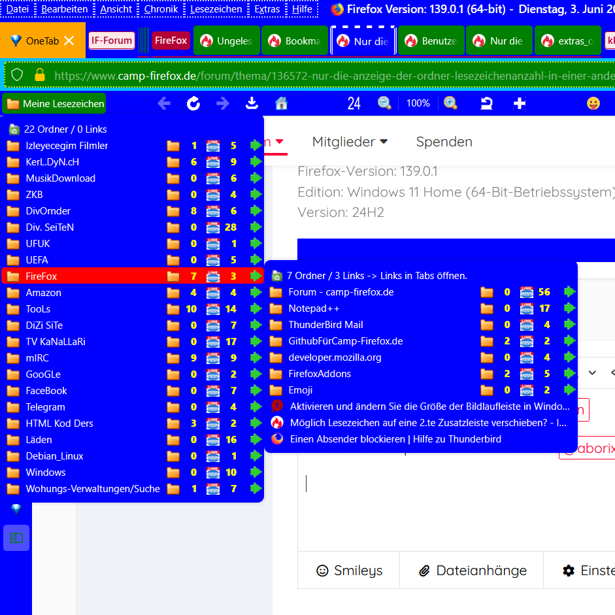Close the OneTab tab
Image resolution: width=615 pixels, height=615 pixels.
[x=69, y=41]
